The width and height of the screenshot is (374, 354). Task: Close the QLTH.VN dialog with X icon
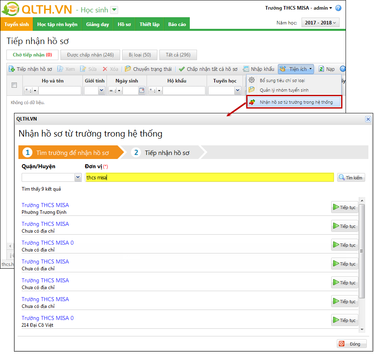(368, 119)
